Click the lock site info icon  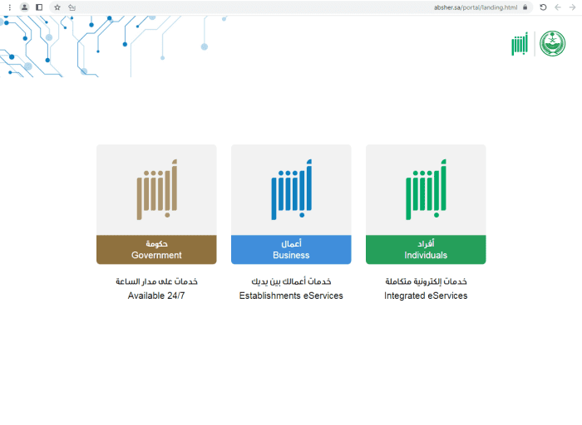coord(525,7)
